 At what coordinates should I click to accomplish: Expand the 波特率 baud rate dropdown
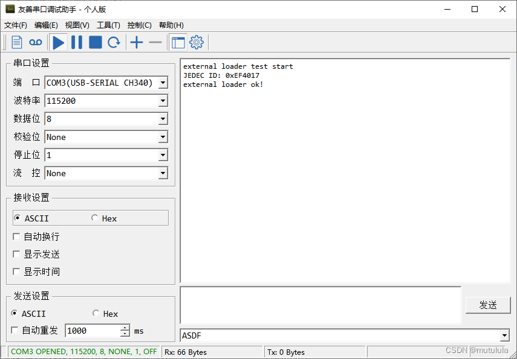point(163,101)
